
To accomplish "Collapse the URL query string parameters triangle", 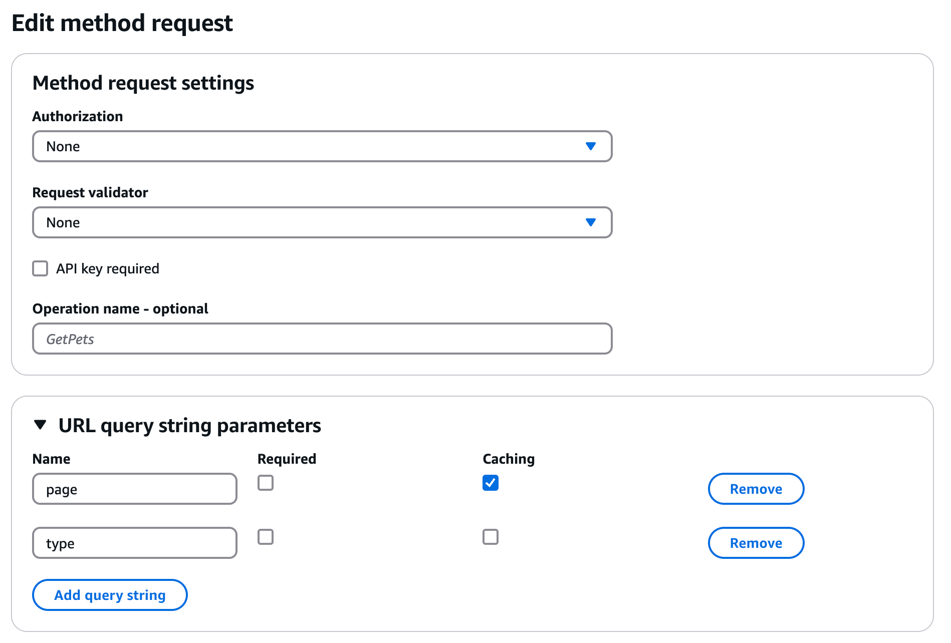I will (40, 425).
